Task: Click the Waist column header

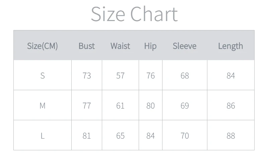Action: coord(120,46)
